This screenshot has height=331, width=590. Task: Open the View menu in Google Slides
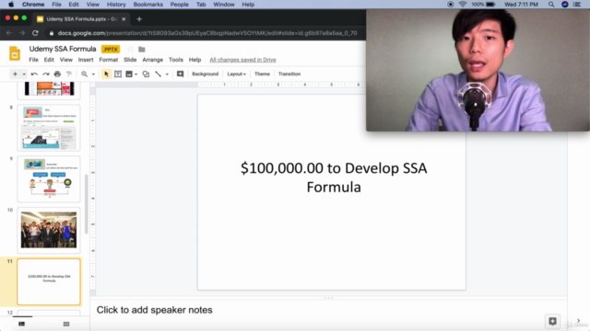65,60
